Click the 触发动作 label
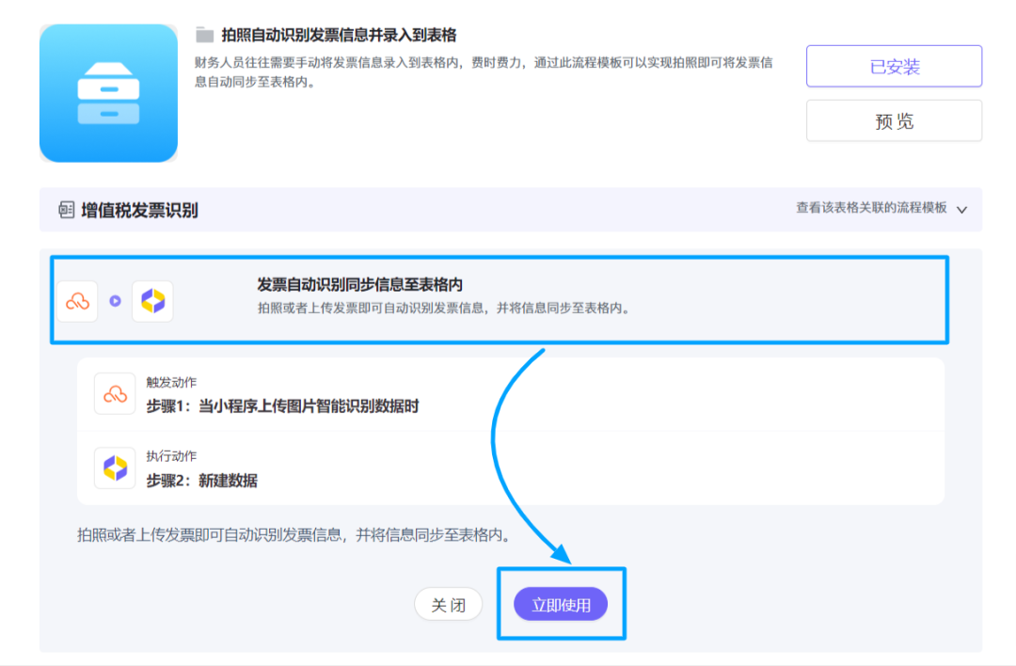 [171, 382]
